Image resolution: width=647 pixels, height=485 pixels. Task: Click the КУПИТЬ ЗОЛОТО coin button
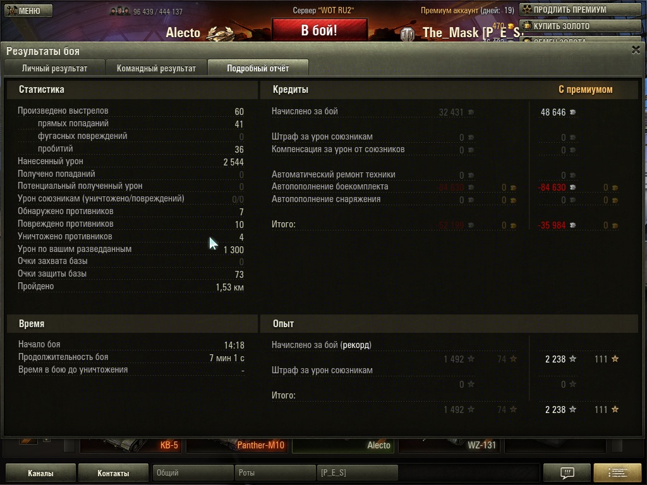coord(580,26)
